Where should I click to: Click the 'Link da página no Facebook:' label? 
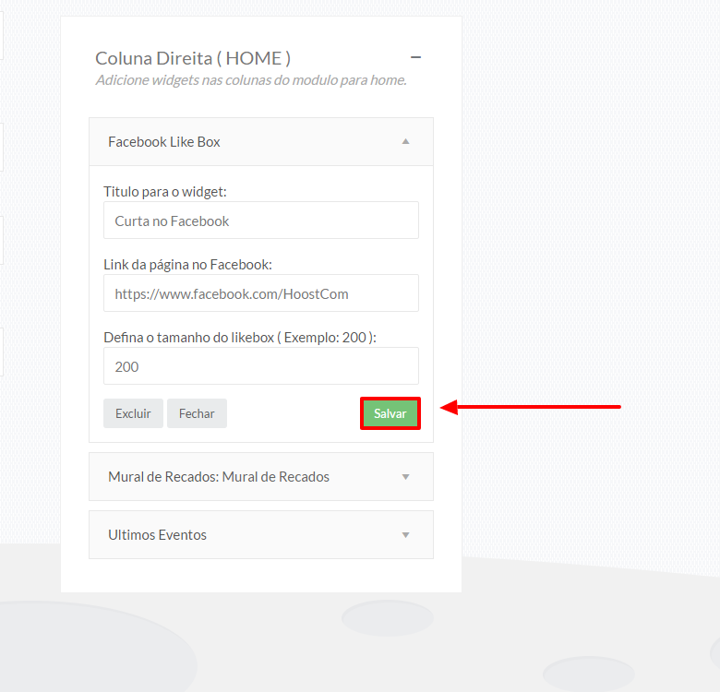click(187, 265)
